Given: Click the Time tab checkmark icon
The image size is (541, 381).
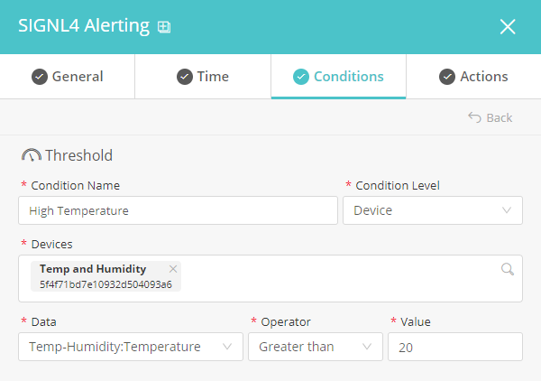Looking at the screenshot, I should [185, 77].
